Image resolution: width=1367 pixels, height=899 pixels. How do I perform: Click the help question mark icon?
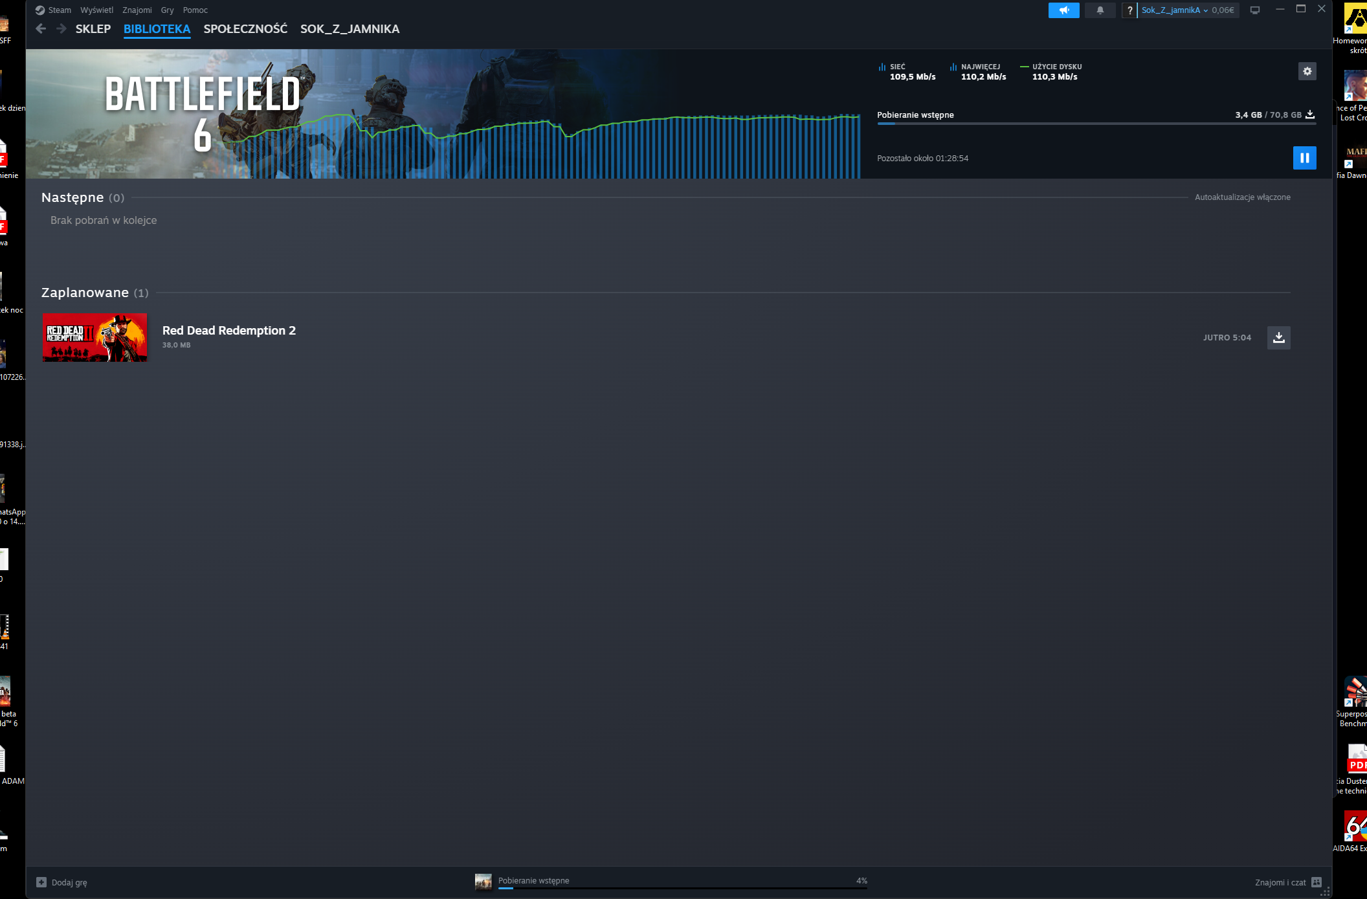tap(1129, 10)
